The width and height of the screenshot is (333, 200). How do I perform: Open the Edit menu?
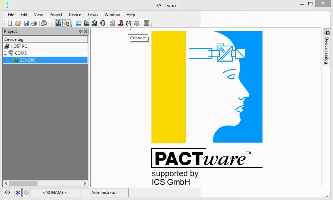(24, 15)
